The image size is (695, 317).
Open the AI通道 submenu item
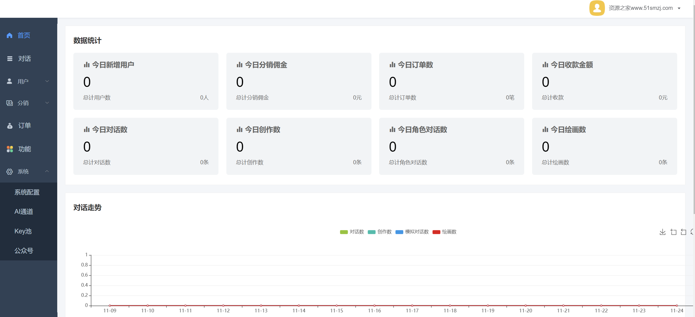click(28, 212)
